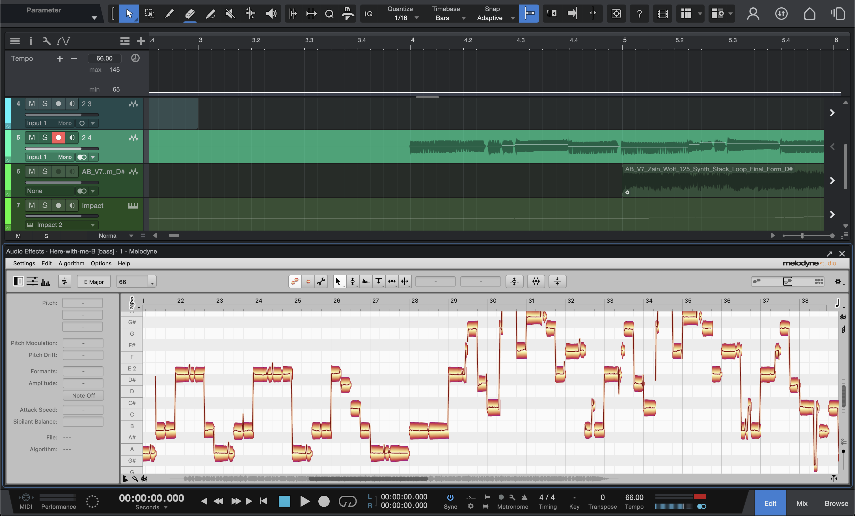Select the Eraser tool
Screen dimensions: 855x516
[x=190, y=14]
